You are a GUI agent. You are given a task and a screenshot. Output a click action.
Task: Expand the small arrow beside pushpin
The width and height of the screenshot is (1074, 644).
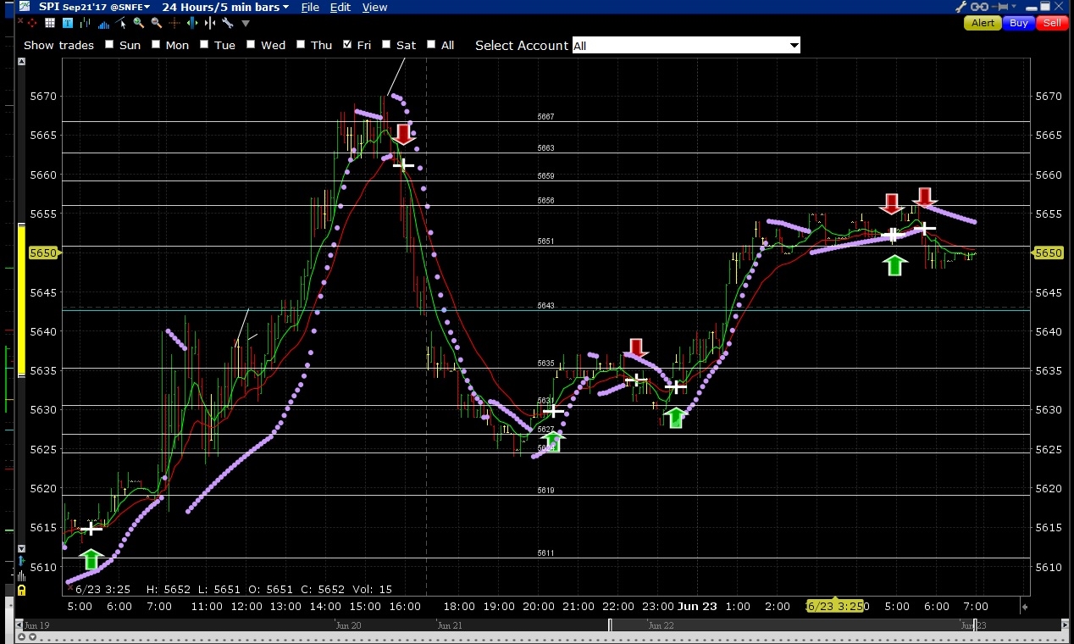point(1014,6)
